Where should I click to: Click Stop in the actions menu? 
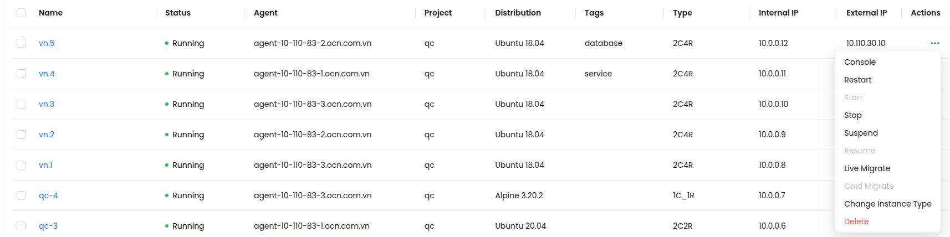pos(852,115)
